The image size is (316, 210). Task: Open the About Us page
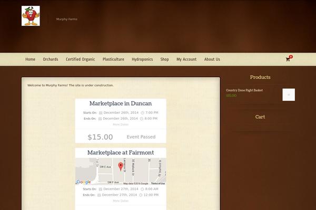[212, 59]
